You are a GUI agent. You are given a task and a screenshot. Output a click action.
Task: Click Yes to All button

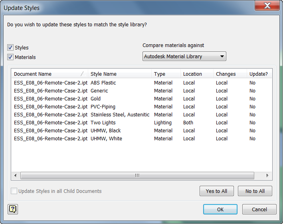[x=217, y=191]
